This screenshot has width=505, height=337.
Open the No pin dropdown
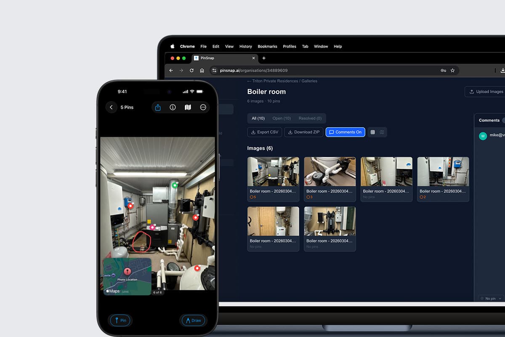(x=489, y=298)
